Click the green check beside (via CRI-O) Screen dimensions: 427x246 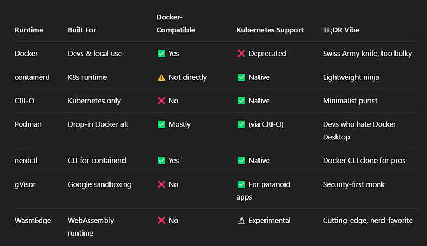click(241, 124)
